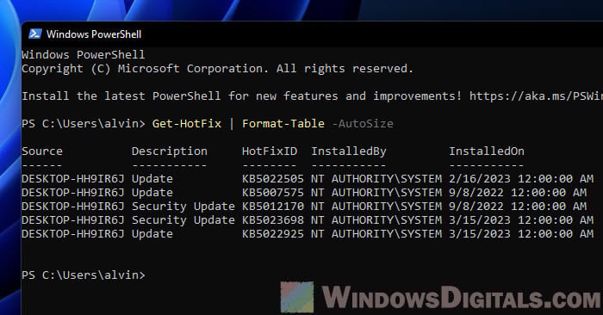Click the 2/16/2023 installed date
Screen dimensions: 603x315
tap(480, 179)
